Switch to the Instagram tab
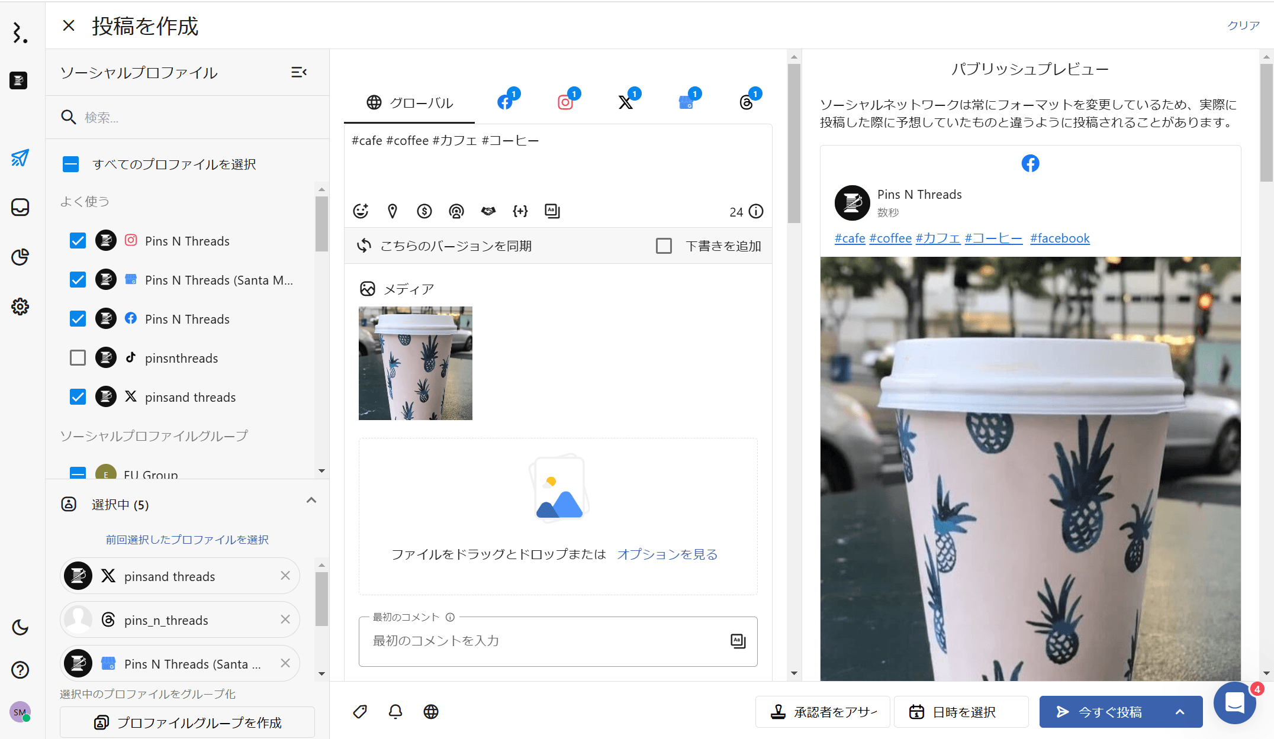 coord(566,102)
